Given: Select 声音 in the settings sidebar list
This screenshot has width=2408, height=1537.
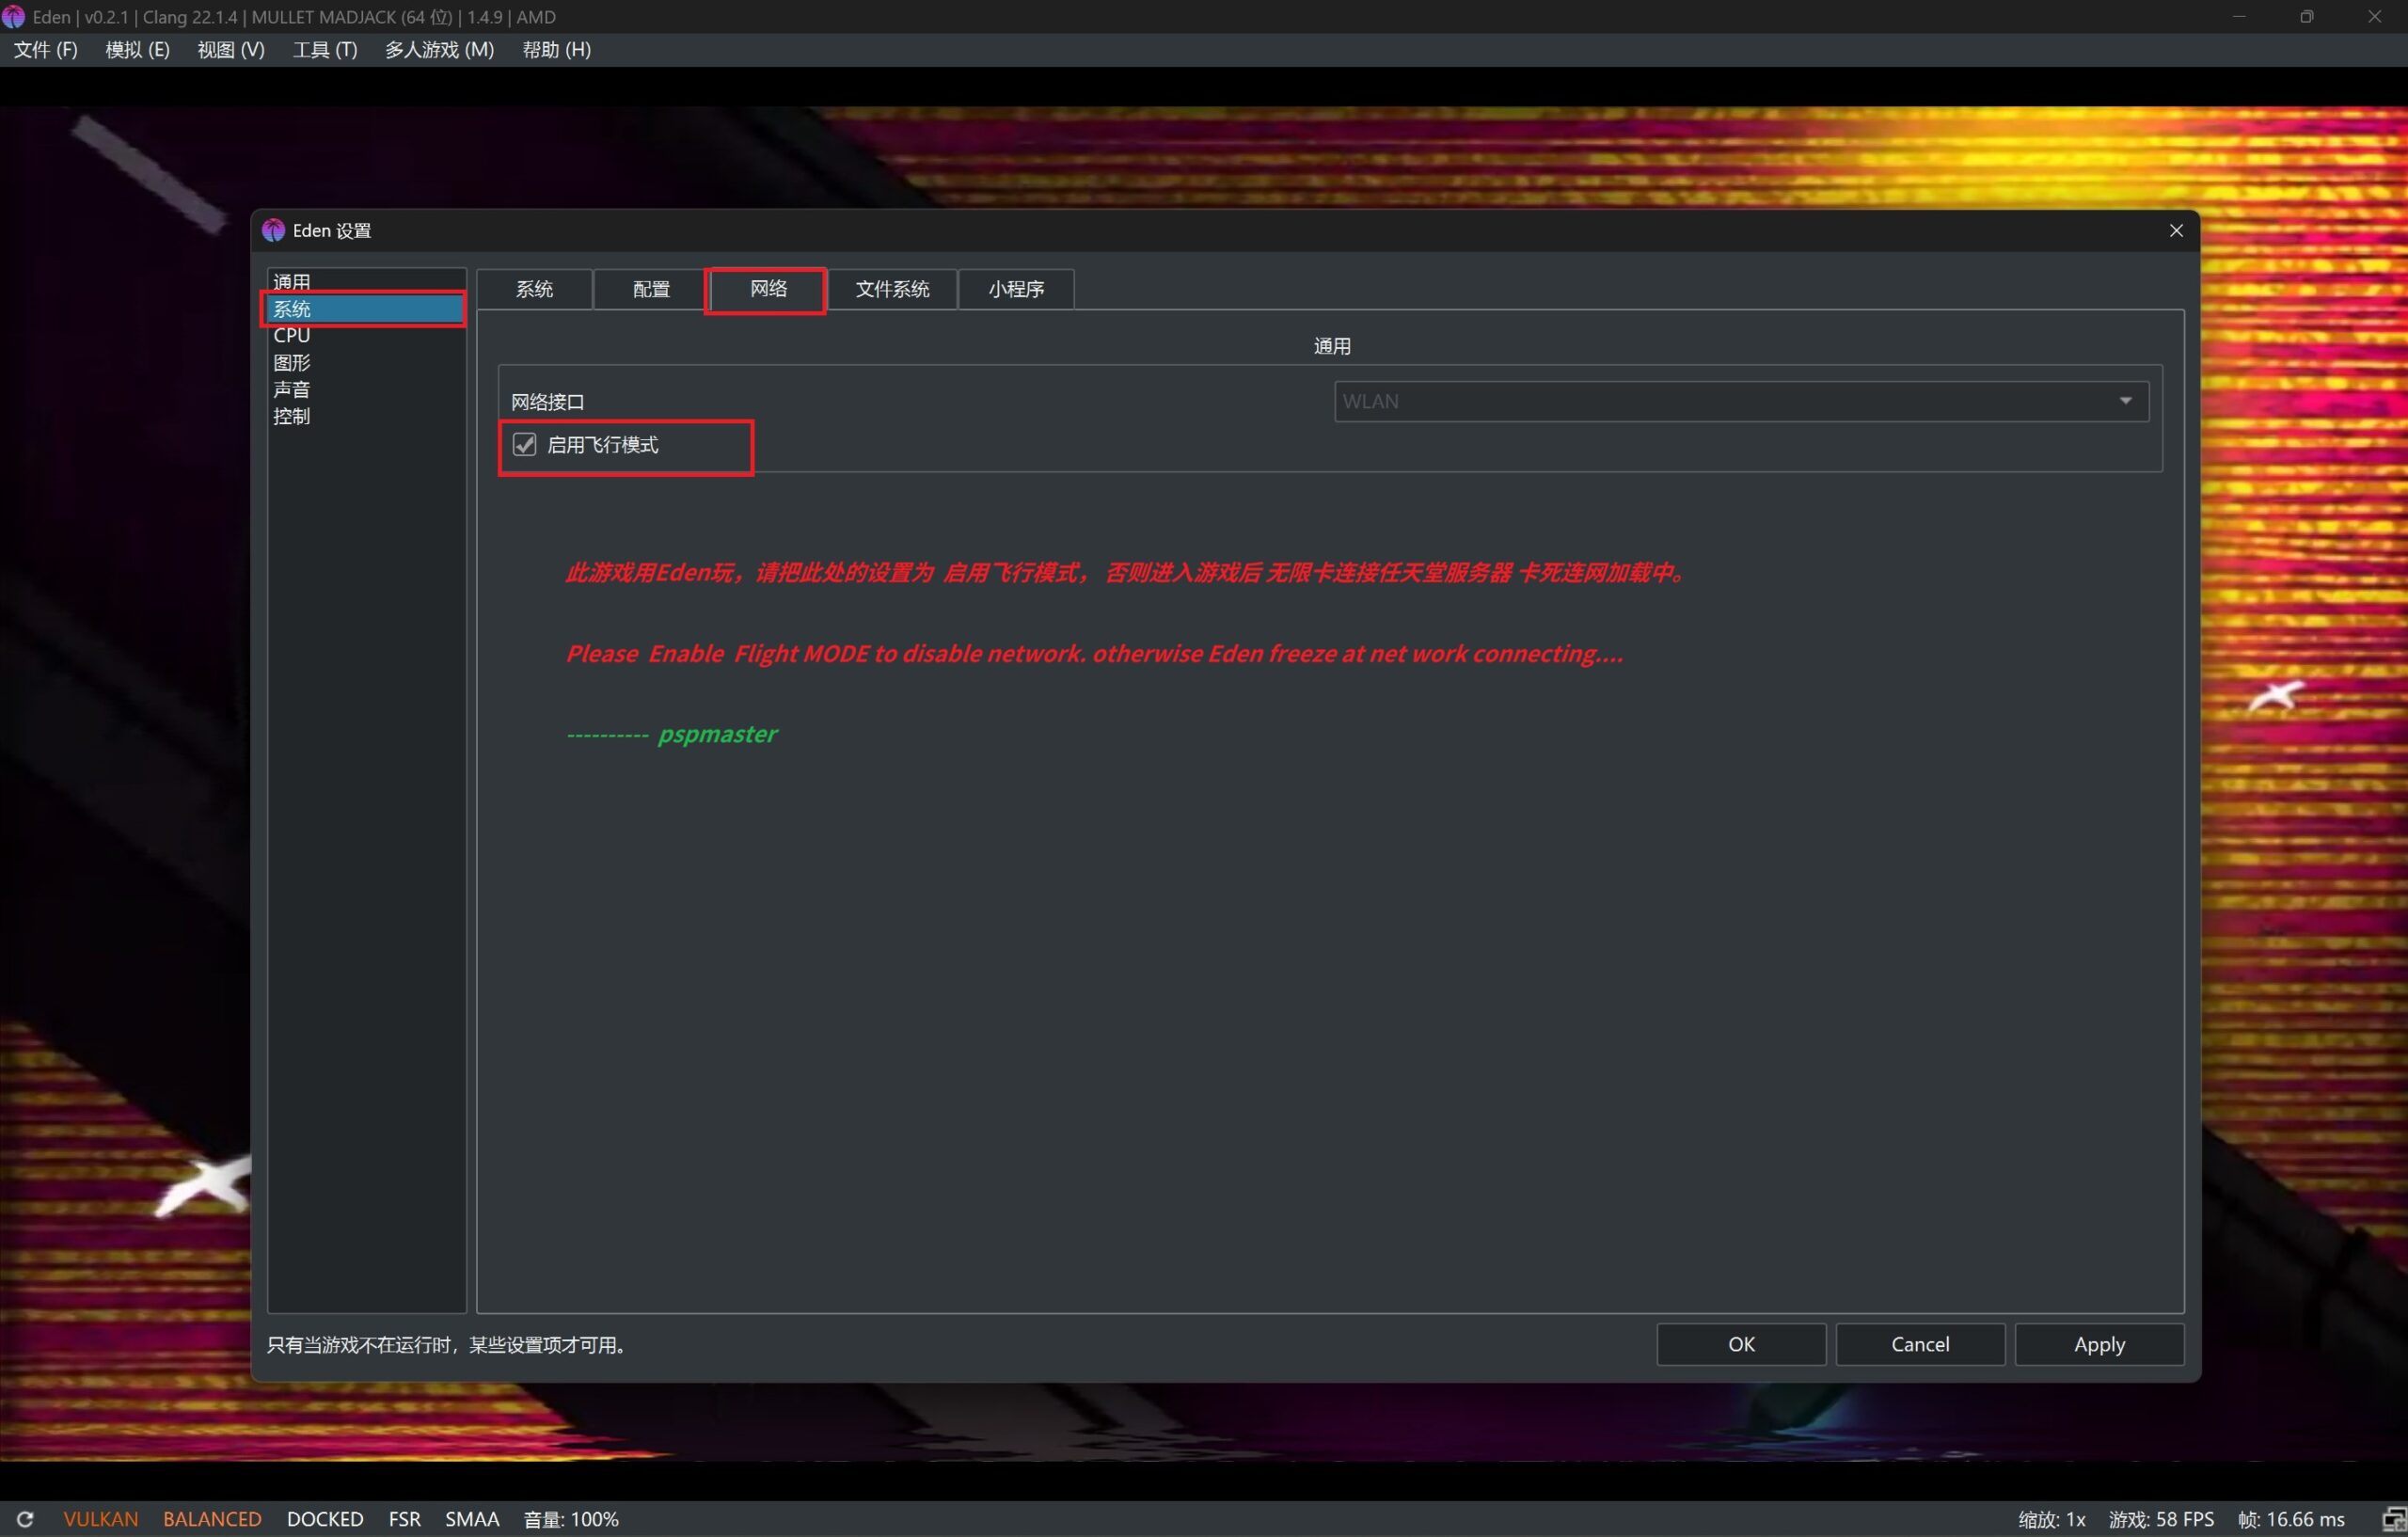Looking at the screenshot, I should [x=366, y=389].
